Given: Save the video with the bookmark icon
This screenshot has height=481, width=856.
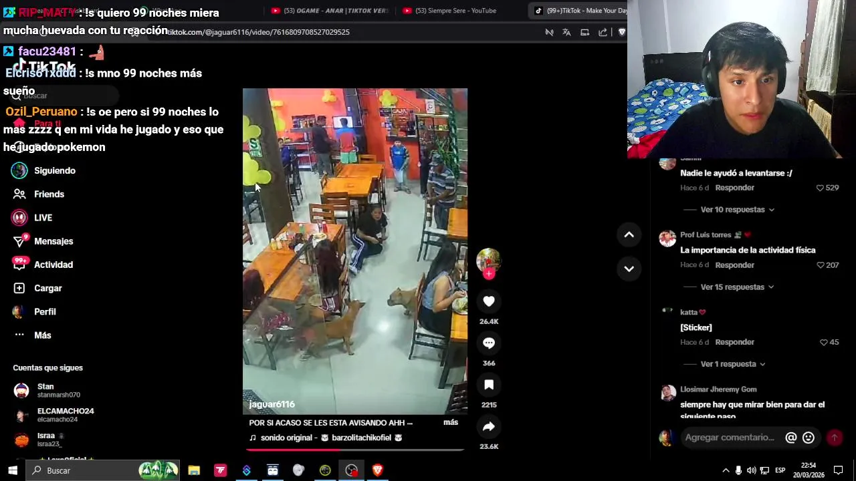Looking at the screenshot, I should [x=489, y=385].
